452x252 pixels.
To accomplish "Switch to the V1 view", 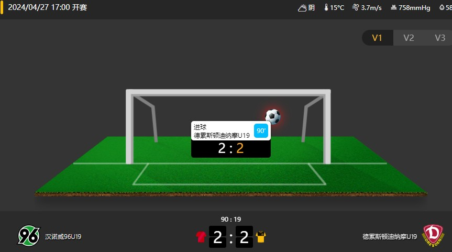I will click(377, 38).
